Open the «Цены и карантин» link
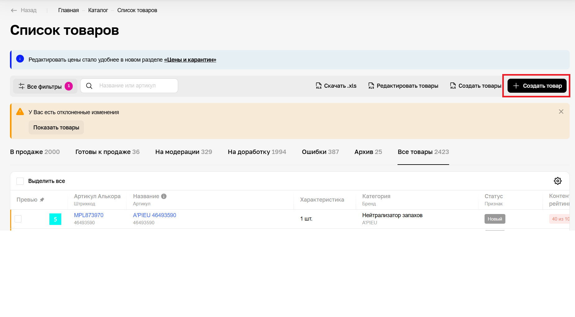This screenshot has width=575, height=317. (190, 60)
